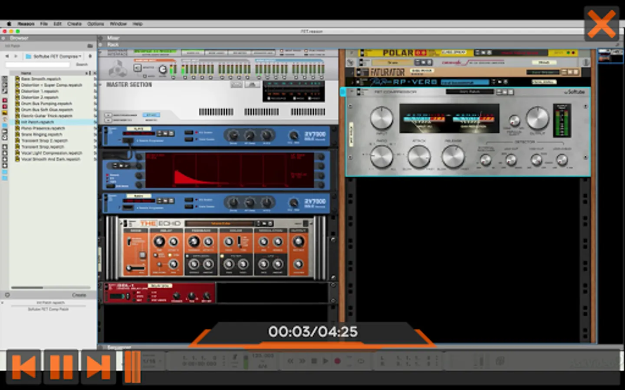Select Transient Snap 2.repatch patch
Screen dimensions: 625x390
coord(44,140)
